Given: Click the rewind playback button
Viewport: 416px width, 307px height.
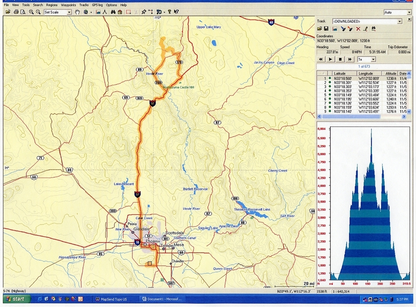Looking at the screenshot, I should coord(321,59).
